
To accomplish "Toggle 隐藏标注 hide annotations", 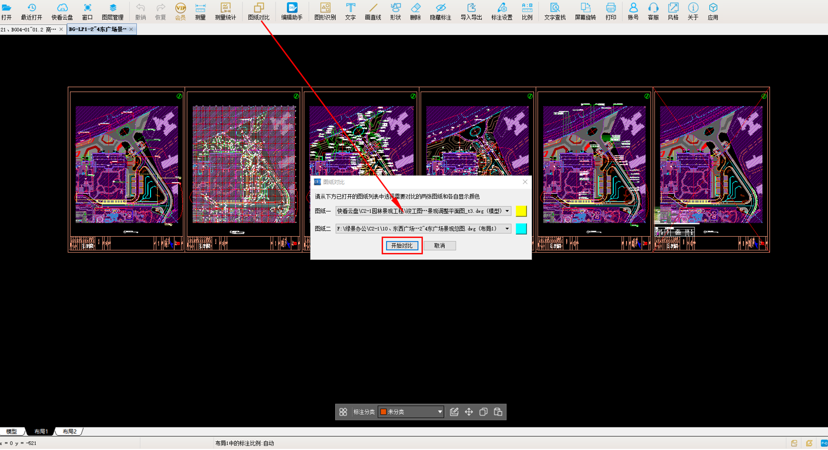I will click(440, 11).
